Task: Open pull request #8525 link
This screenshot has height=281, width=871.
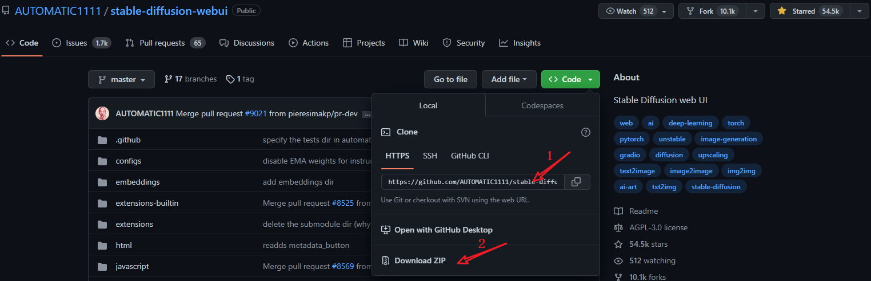Action: (x=343, y=203)
